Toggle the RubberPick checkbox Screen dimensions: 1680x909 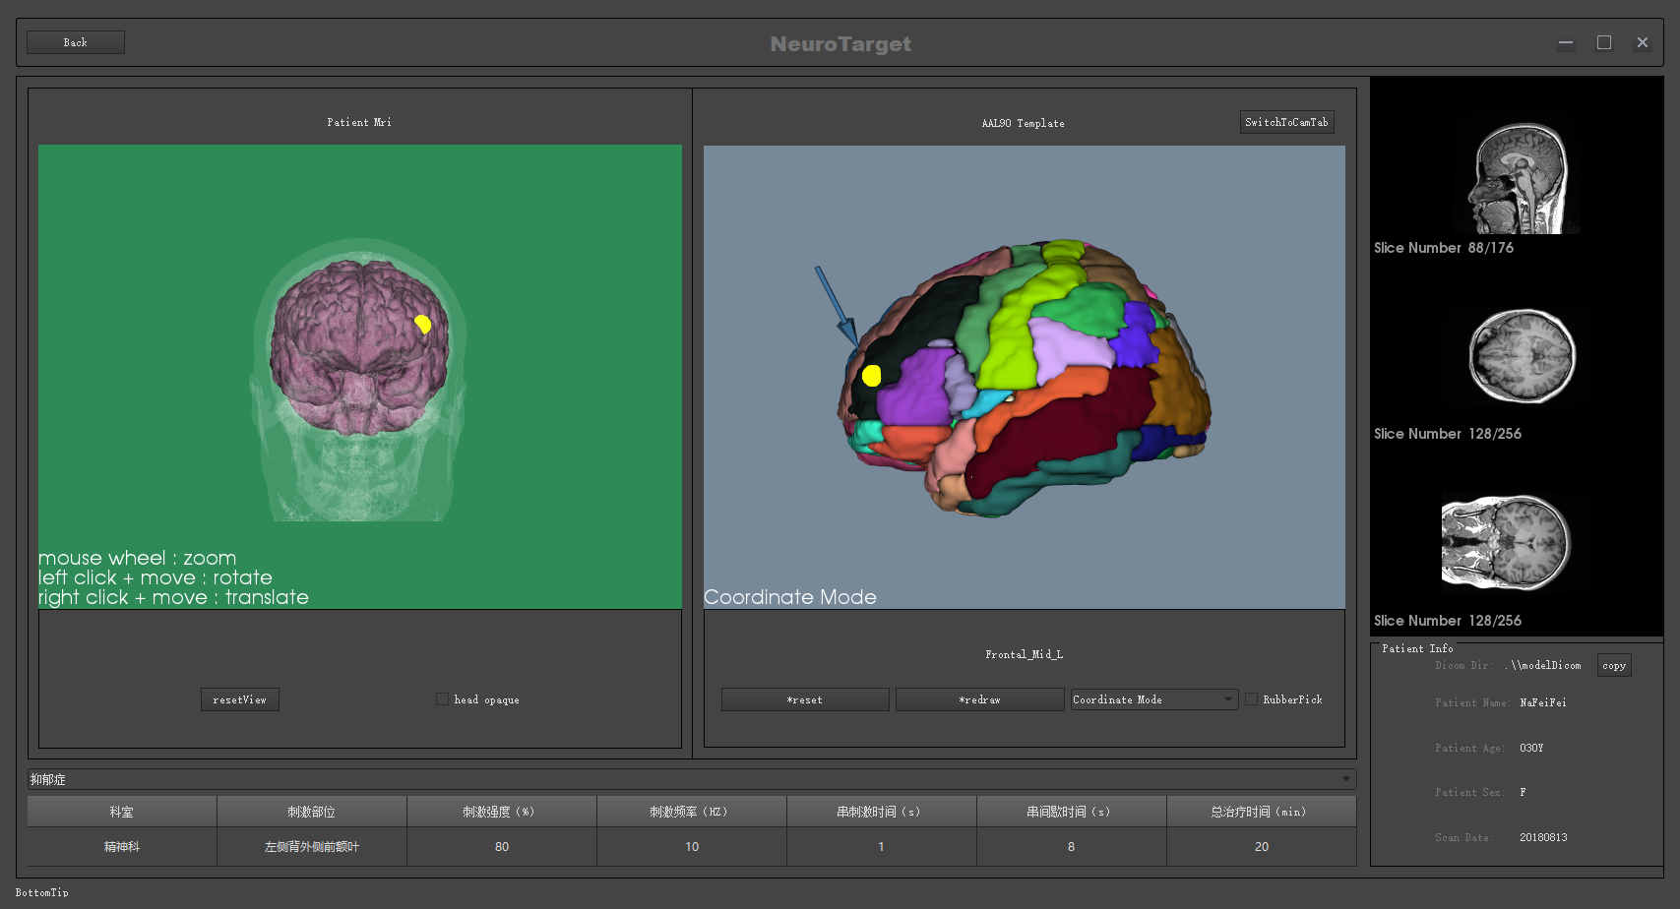(1251, 699)
